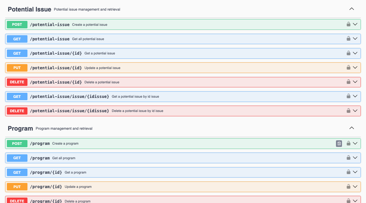366x203 pixels.
Task: Click the DELETE badge for /potential-issue/{id}
Action: [17, 82]
